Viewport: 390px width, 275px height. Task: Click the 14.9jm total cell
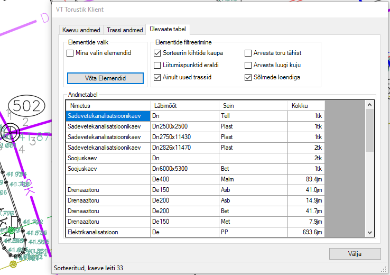point(306,200)
